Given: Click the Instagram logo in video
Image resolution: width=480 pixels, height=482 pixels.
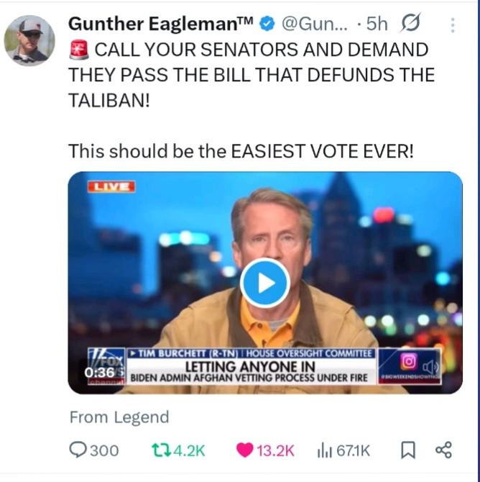Looking at the screenshot, I should click(x=409, y=361).
